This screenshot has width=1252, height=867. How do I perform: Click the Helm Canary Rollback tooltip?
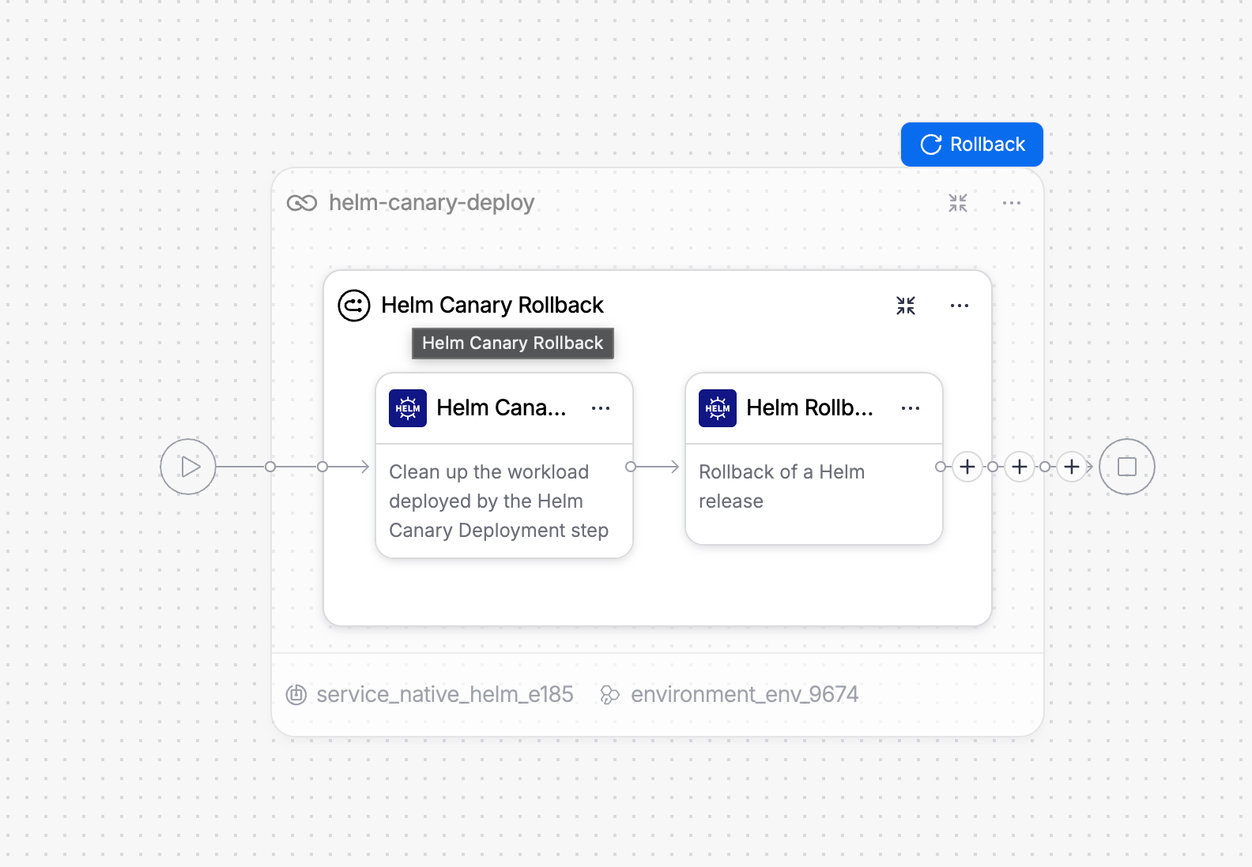click(513, 343)
